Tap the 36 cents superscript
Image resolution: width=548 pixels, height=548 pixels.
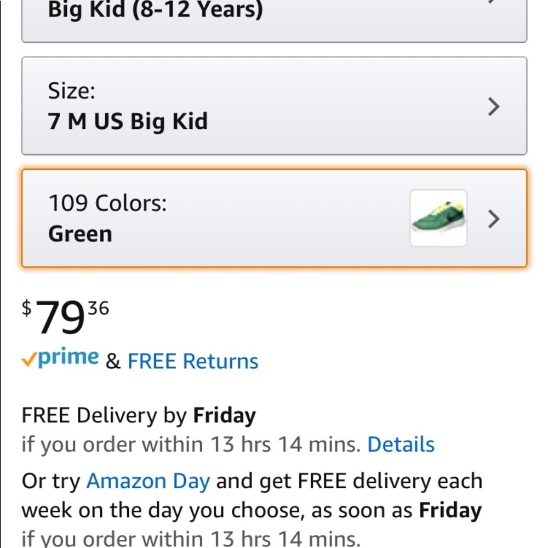(x=99, y=308)
